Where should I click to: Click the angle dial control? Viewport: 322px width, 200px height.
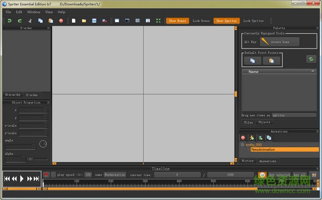tap(43, 144)
